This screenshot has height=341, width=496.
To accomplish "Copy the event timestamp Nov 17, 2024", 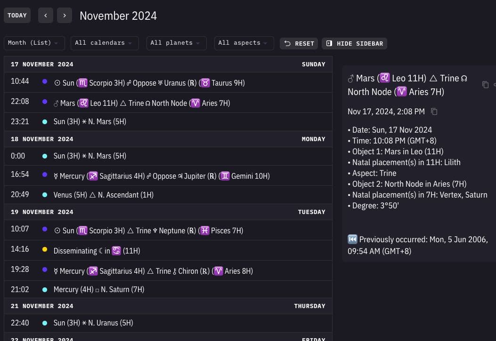I will 434,112.
